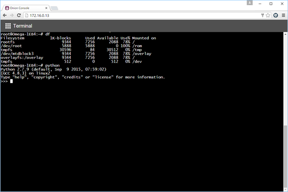Open the Chrome hamburger menu

[283, 15]
